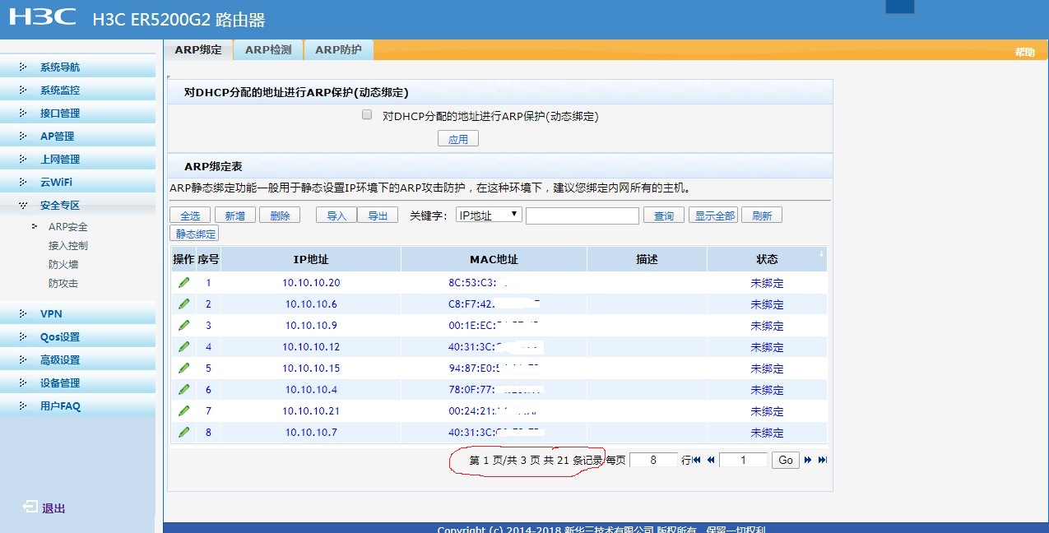Screen dimensions: 1049x533
Task: Collapse the 安全专区 sidebar section
Action: tap(60, 206)
